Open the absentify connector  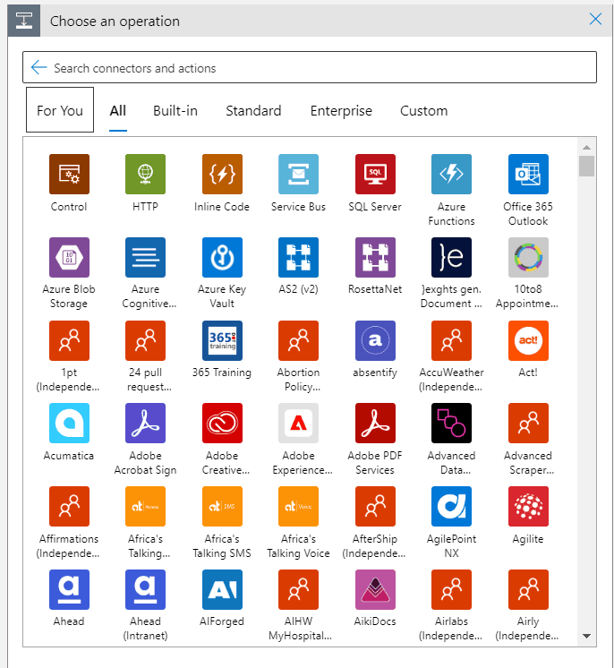point(375,340)
